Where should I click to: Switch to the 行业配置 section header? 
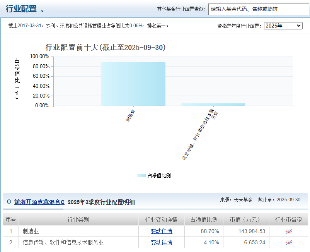pyautogui.click(x=21, y=9)
